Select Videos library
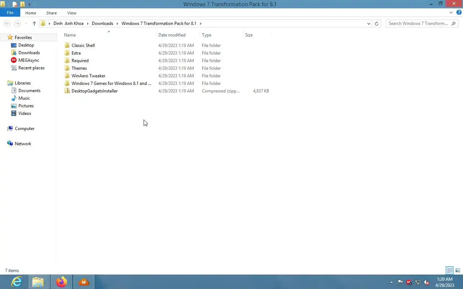 point(25,113)
